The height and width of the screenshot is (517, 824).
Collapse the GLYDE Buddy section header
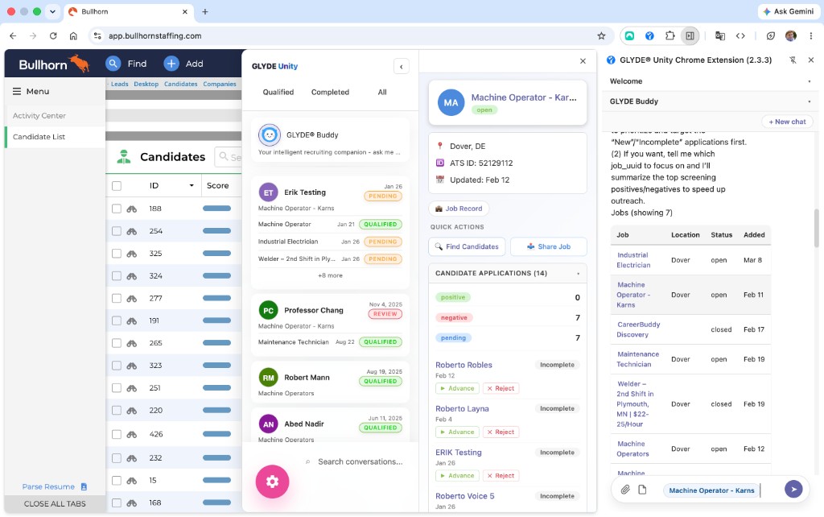click(x=810, y=101)
